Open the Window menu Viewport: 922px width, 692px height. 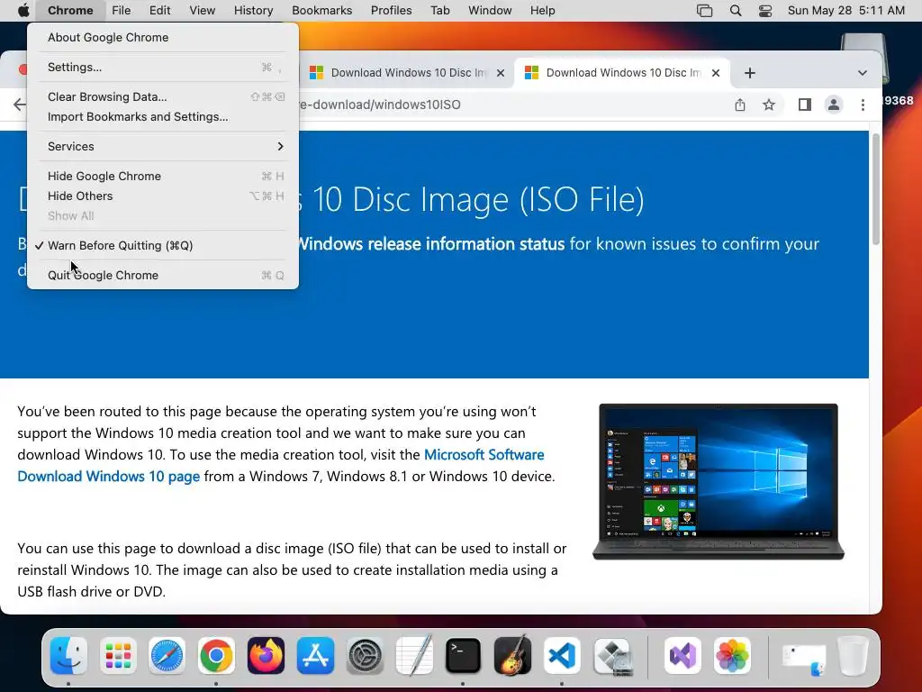[x=490, y=10]
